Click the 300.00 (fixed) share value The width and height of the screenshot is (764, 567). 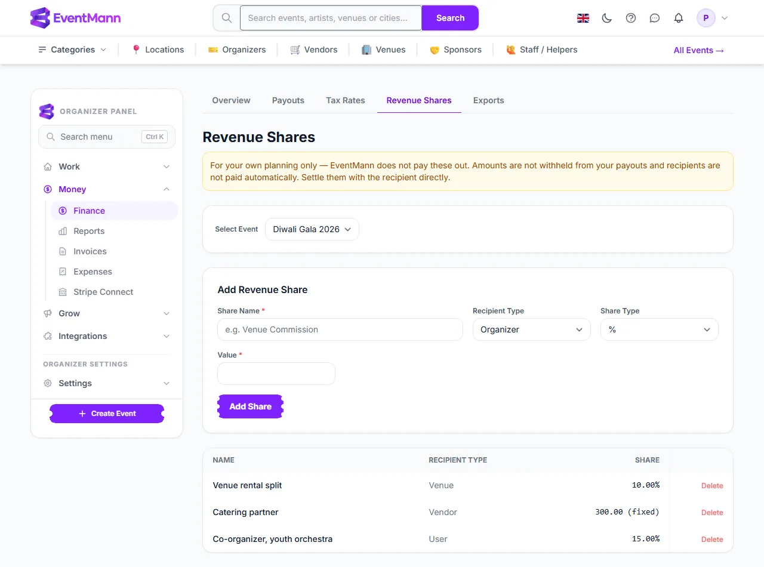click(x=627, y=512)
